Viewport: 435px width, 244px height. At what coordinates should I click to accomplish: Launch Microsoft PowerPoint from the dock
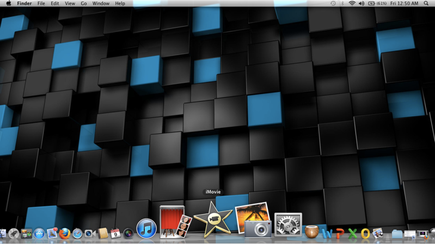pos(340,234)
